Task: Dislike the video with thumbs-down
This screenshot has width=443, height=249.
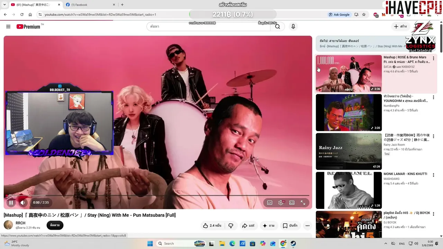Action: [x=231, y=225]
